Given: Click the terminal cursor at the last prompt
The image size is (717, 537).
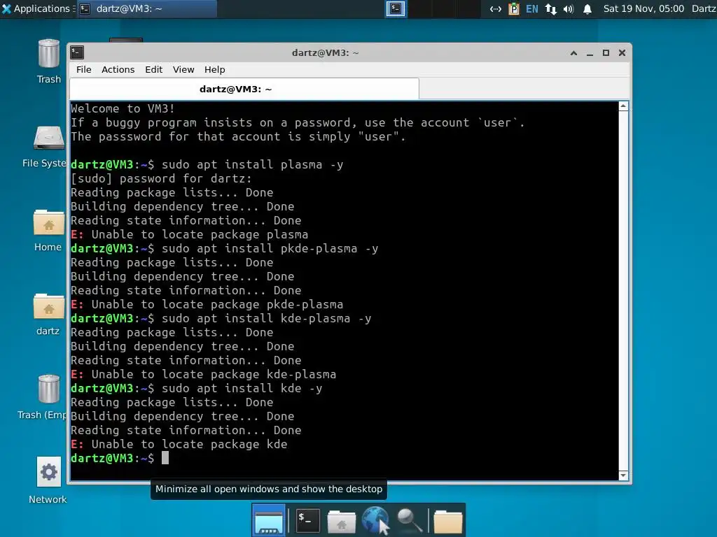Looking at the screenshot, I should (x=165, y=458).
